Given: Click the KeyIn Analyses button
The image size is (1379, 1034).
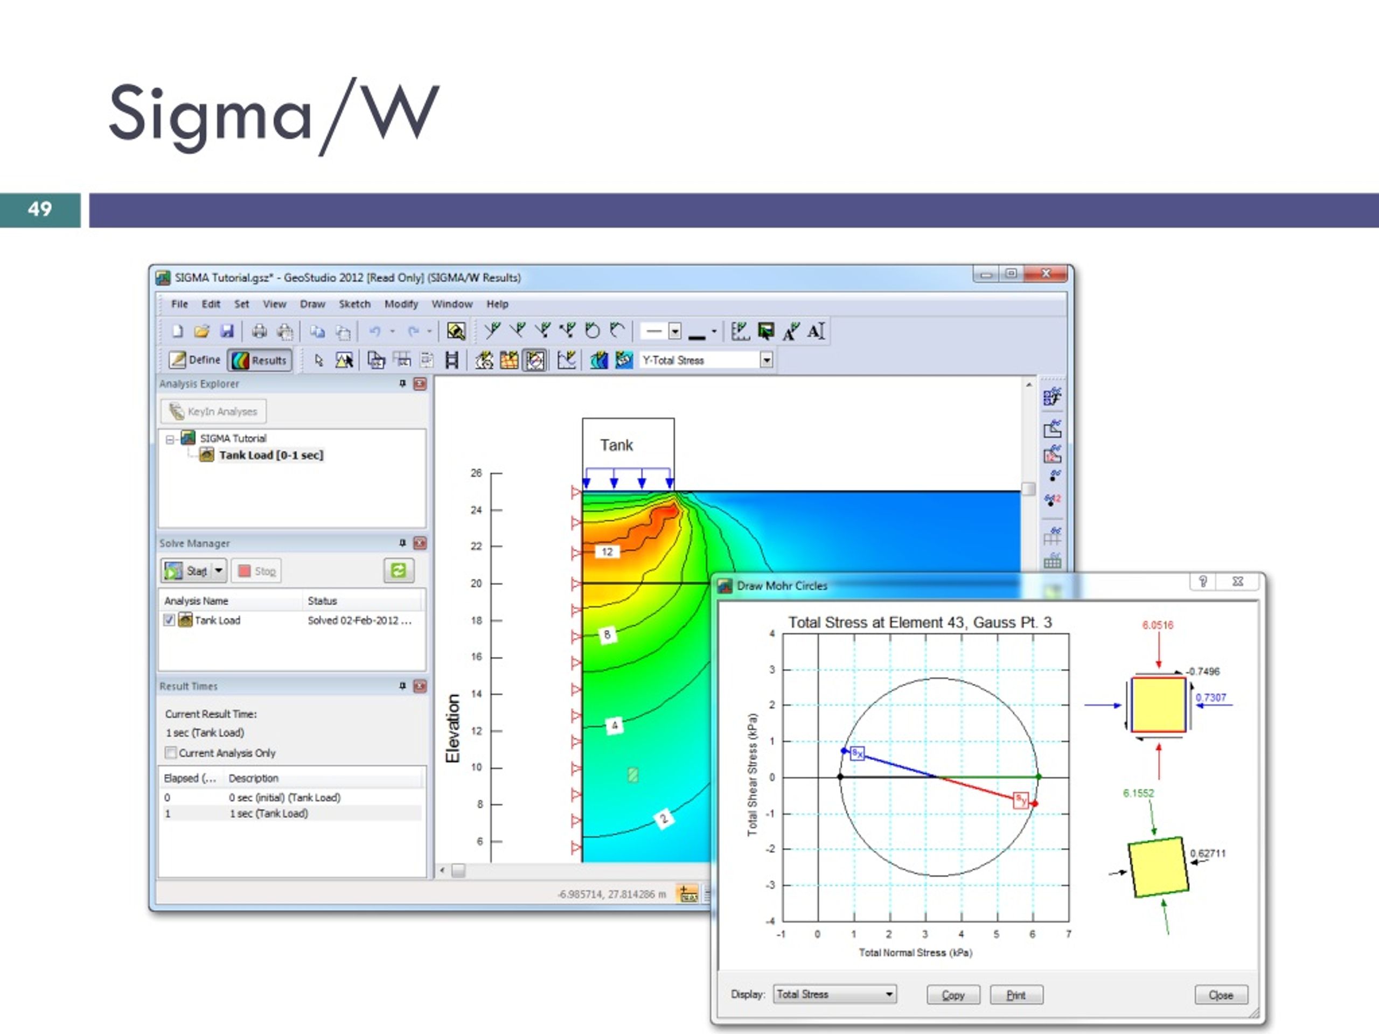Looking at the screenshot, I should [213, 411].
